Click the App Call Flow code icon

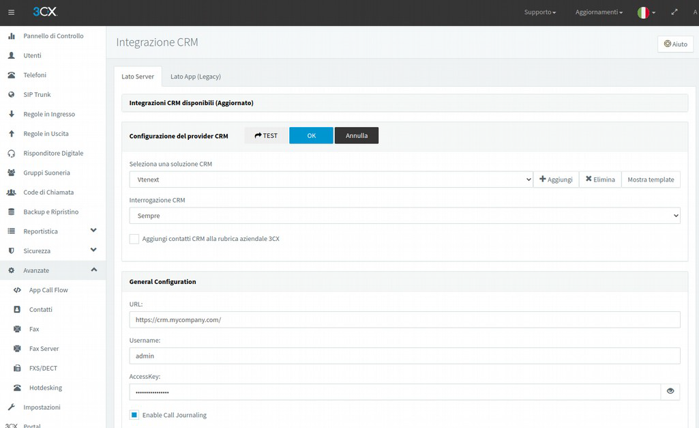pyautogui.click(x=17, y=290)
